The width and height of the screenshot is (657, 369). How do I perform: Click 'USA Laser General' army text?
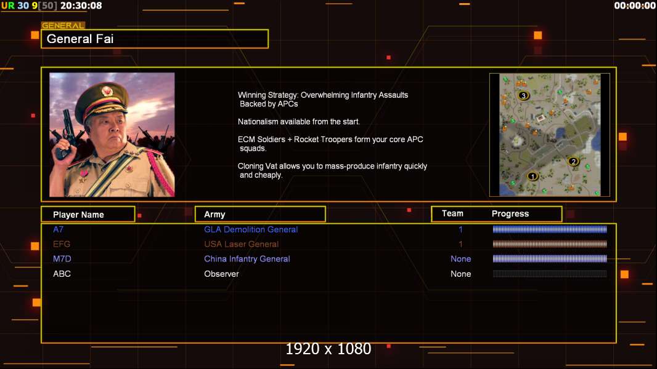tap(242, 244)
